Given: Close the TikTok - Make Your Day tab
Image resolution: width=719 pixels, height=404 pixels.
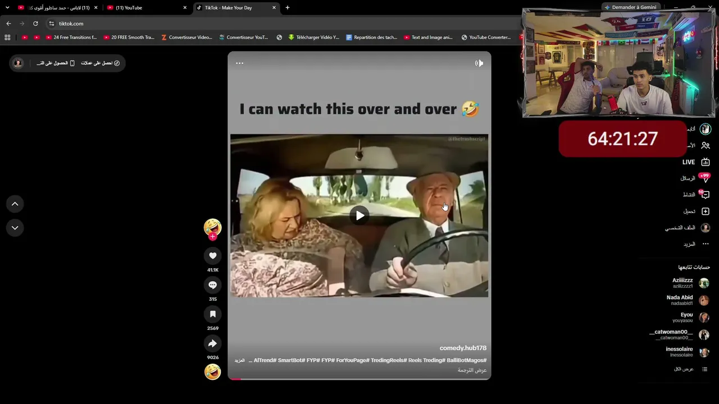Looking at the screenshot, I should pyautogui.click(x=274, y=8).
